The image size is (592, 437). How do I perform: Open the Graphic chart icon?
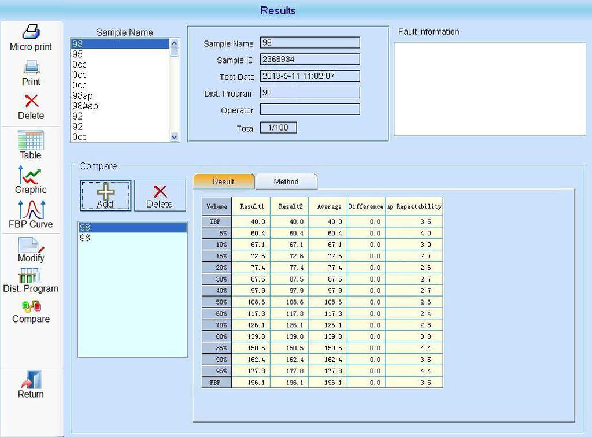(31, 176)
